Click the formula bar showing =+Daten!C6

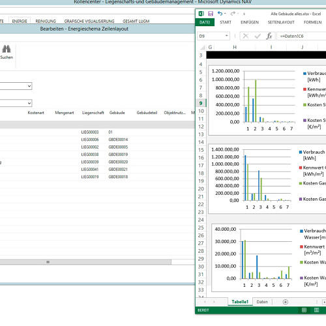301,36
